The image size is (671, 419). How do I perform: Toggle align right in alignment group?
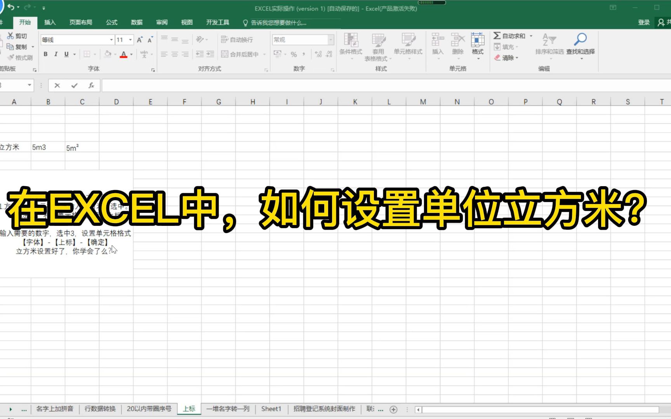tap(185, 54)
